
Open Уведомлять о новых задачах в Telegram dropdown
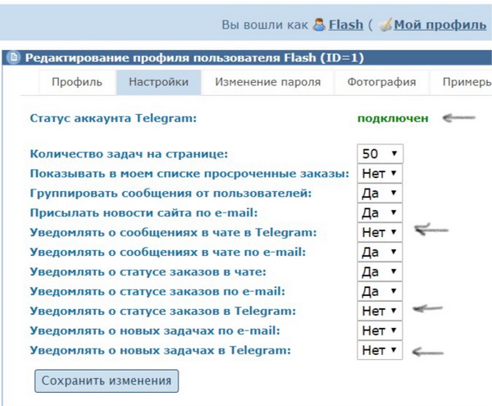tap(380, 350)
